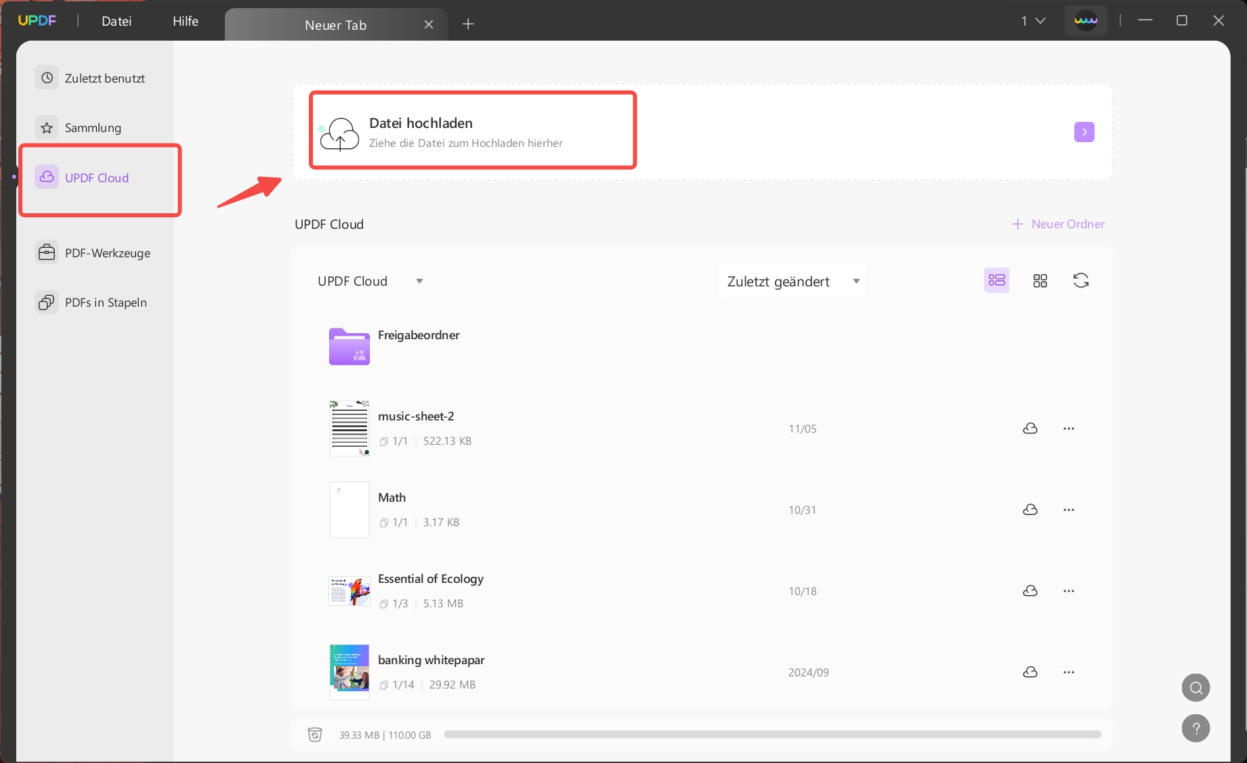Click cloud icon for Essential of Ecology

[1030, 591]
